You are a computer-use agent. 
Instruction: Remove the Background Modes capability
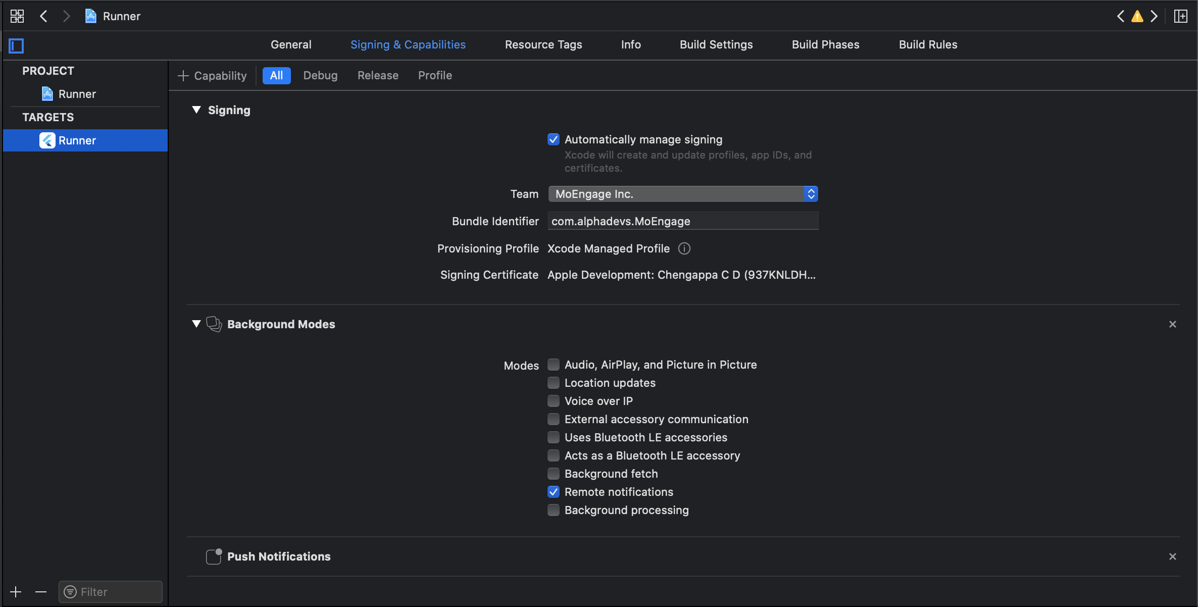click(1173, 324)
